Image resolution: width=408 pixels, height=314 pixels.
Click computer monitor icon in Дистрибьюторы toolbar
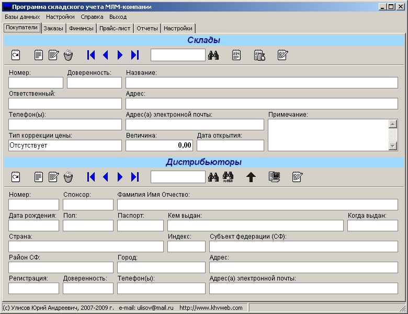[274, 177]
